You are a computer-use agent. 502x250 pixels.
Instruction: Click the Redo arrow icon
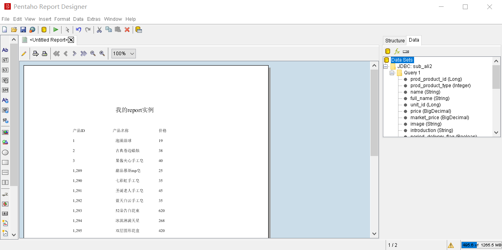click(x=88, y=30)
